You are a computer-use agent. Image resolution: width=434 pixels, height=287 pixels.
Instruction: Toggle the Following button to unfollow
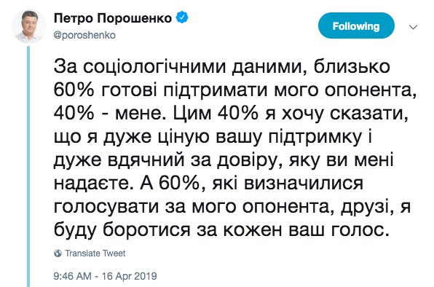click(356, 25)
